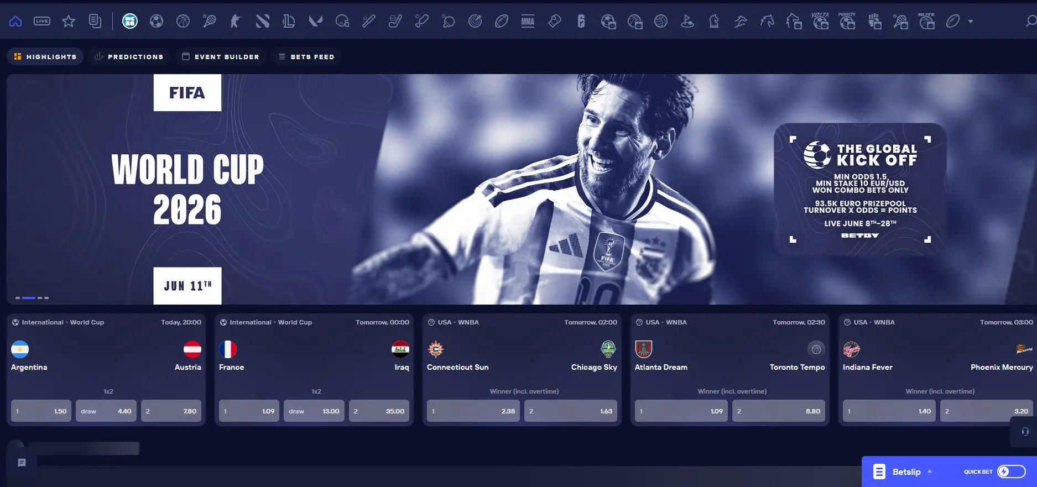Select the e-fighting fist icon
1037x487 pixels.
coord(874,22)
